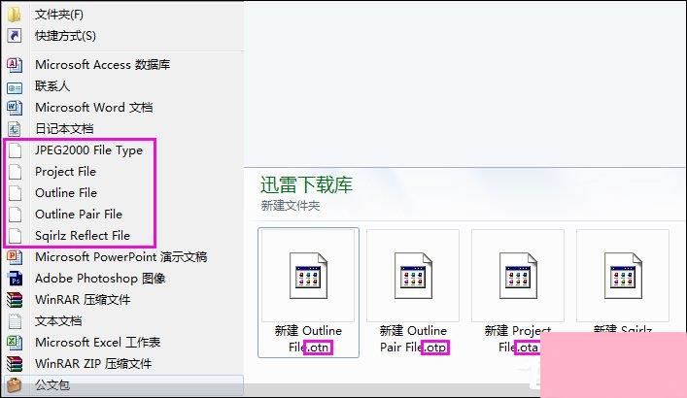This screenshot has height=398, width=687.
Task: Click the Microsoft Excel worksheet icon
Action: click(x=15, y=343)
